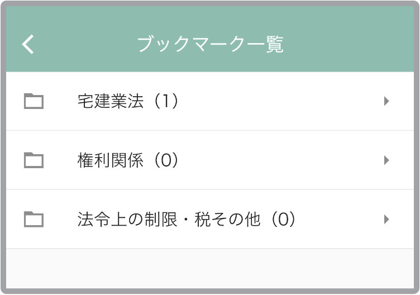Go back using the header chevron
The height and width of the screenshot is (295, 420).
click(28, 44)
